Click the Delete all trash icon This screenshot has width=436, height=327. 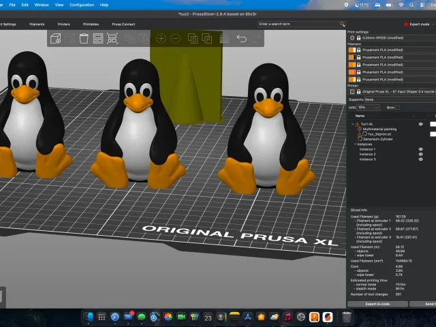click(84, 39)
